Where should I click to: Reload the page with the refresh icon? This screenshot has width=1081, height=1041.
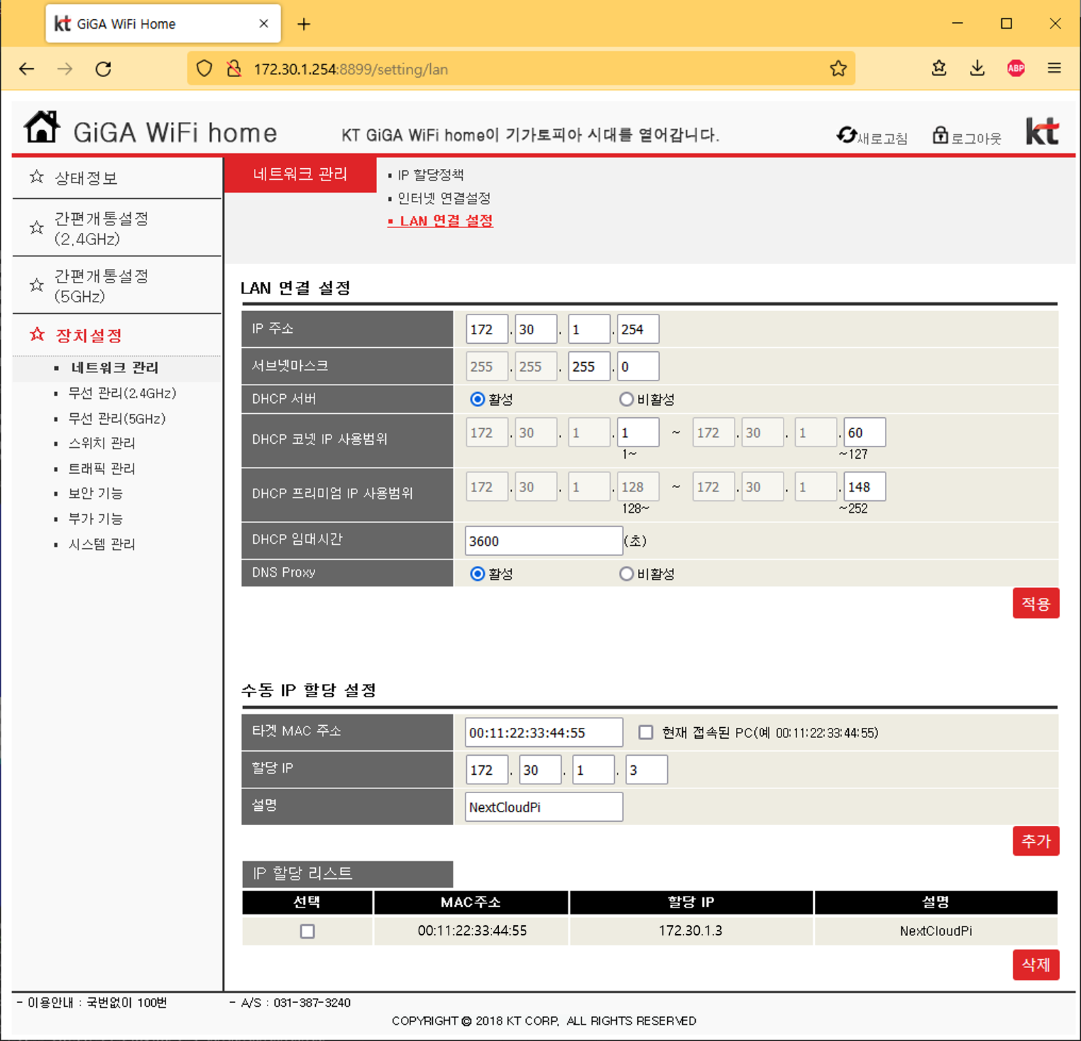[x=103, y=69]
